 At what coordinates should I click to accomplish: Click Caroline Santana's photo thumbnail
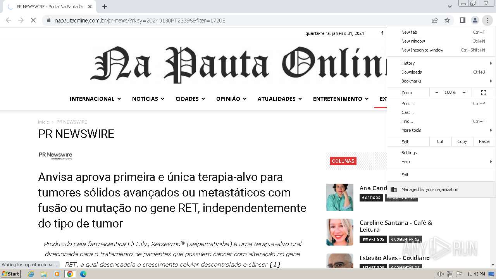[x=340, y=232]
